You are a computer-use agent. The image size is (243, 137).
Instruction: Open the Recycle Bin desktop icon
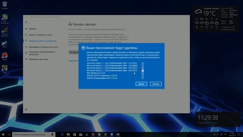coord(5,5)
